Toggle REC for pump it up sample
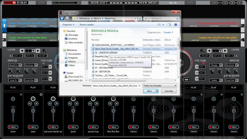The width and height of the screenshot is (247, 139). (x=93, y=127)
